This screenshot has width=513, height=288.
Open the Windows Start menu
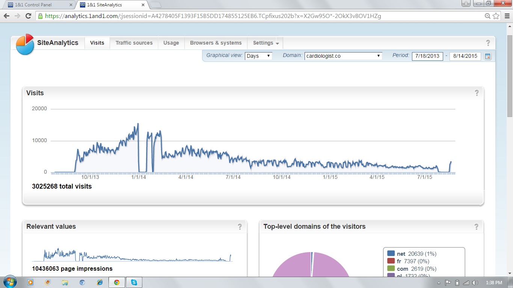pos(9,282)
